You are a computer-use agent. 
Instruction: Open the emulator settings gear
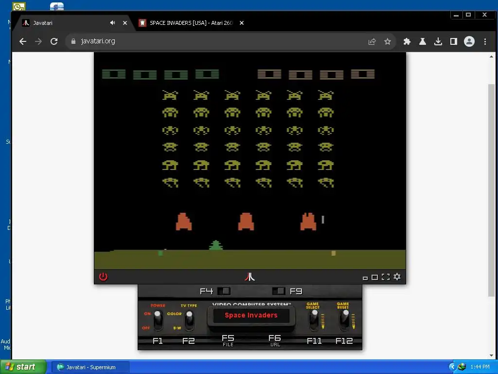(397, 277)
